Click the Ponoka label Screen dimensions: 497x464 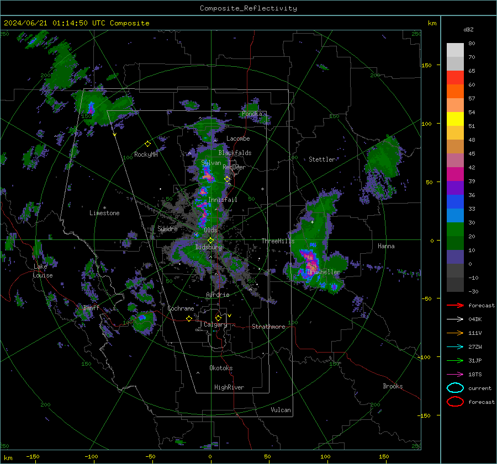[x=252, y=114]
